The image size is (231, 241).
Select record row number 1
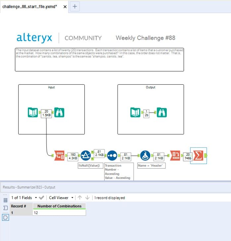(x=21, y=213)
